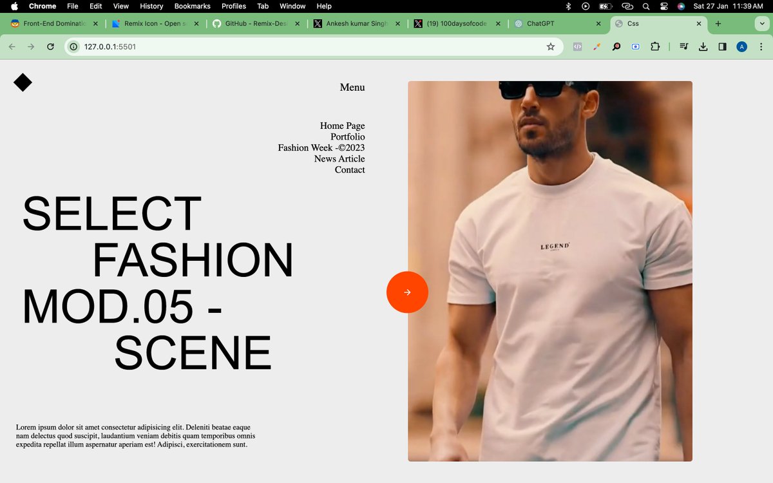Open a new tab with plus button
The image size is (773, 483).
pos(718,24)
